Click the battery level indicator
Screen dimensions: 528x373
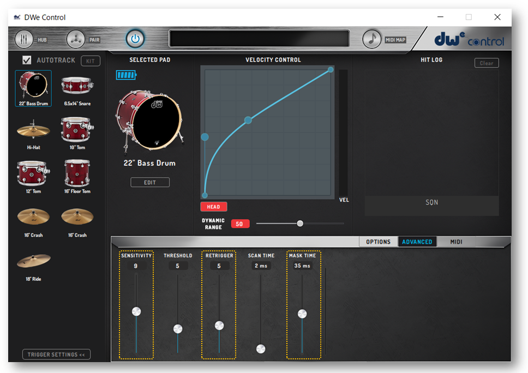pyautogui.click(x=126, y=75)
